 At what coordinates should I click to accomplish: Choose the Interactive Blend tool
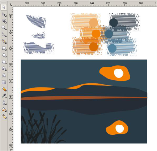click(4, 89)
